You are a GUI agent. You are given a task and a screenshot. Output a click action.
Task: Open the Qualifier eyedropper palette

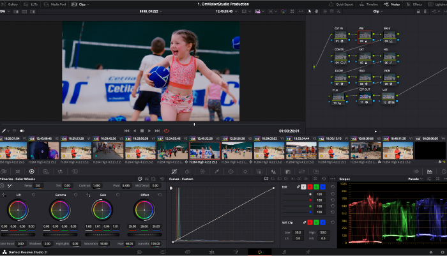click(216, 171)
